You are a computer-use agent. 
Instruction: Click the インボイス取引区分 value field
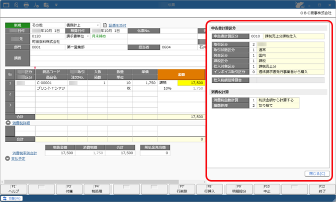coord(291,72)
